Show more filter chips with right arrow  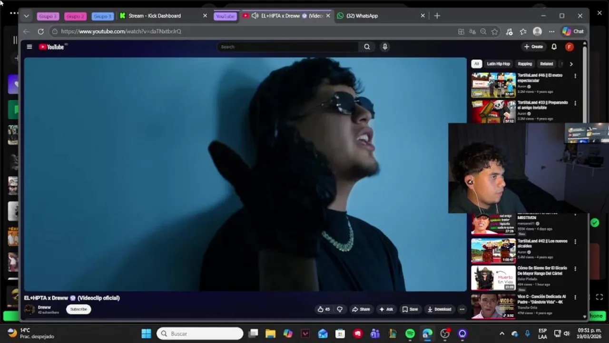click(571, 64)
